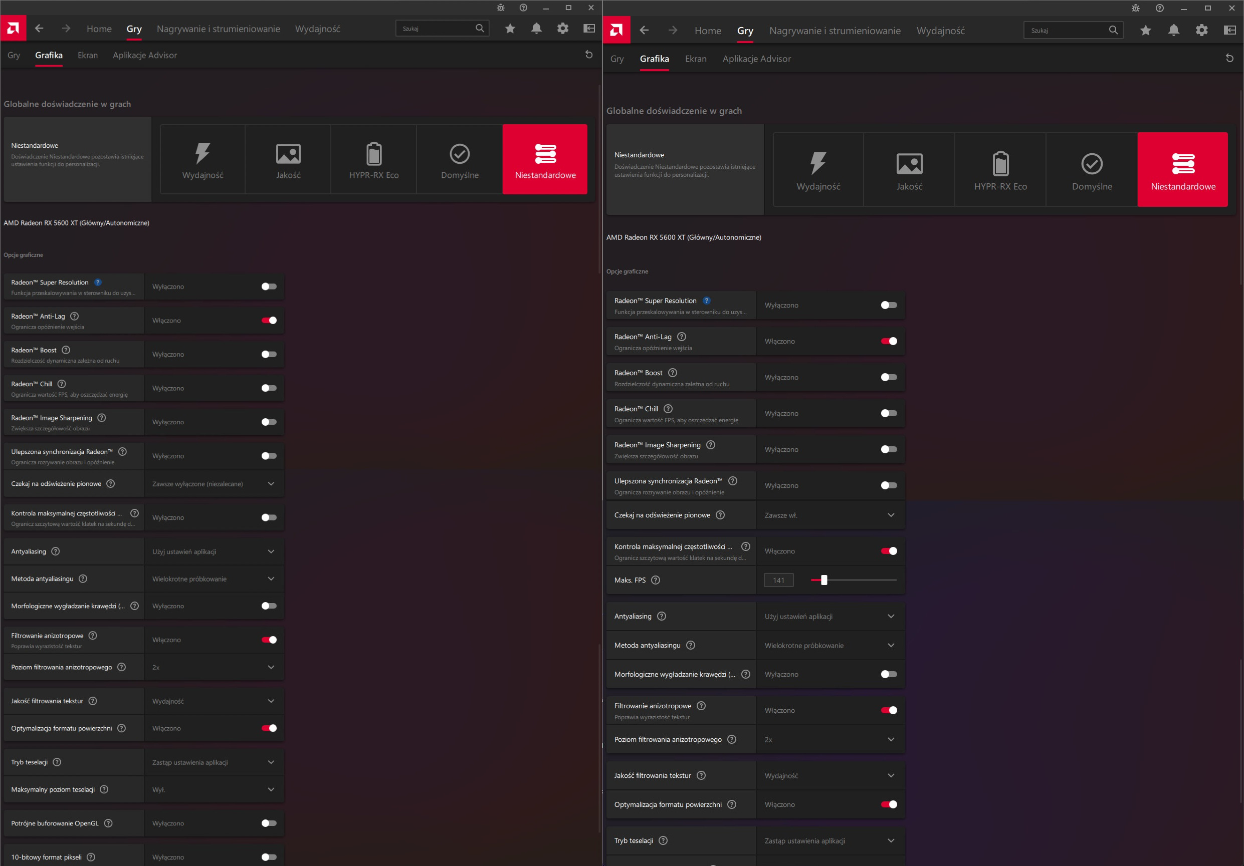Viewport: 1244px width, 866px height.
Task: Click the Maks. FPS slider handle
Action: point(823,580)
